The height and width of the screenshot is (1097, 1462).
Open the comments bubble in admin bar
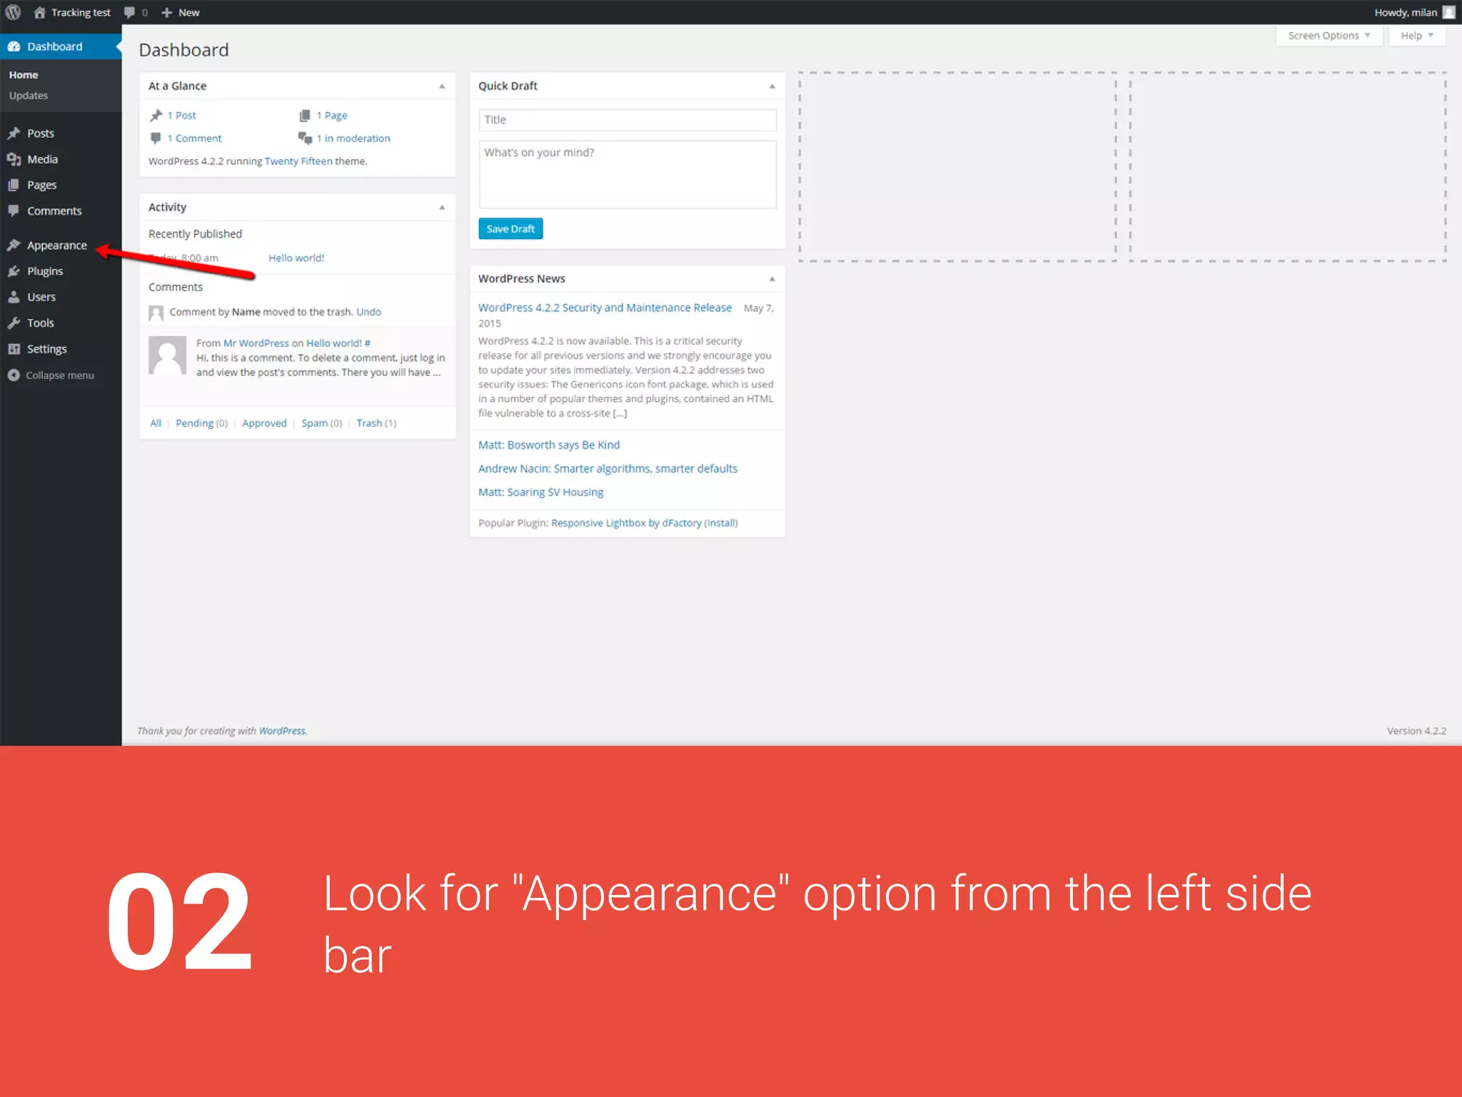coord(129,12)
